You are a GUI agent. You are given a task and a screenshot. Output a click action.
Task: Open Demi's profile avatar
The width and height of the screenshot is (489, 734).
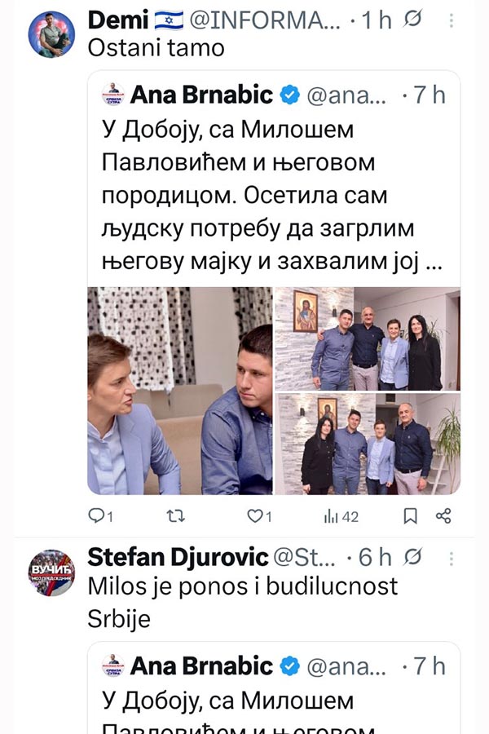coord(51,34)
